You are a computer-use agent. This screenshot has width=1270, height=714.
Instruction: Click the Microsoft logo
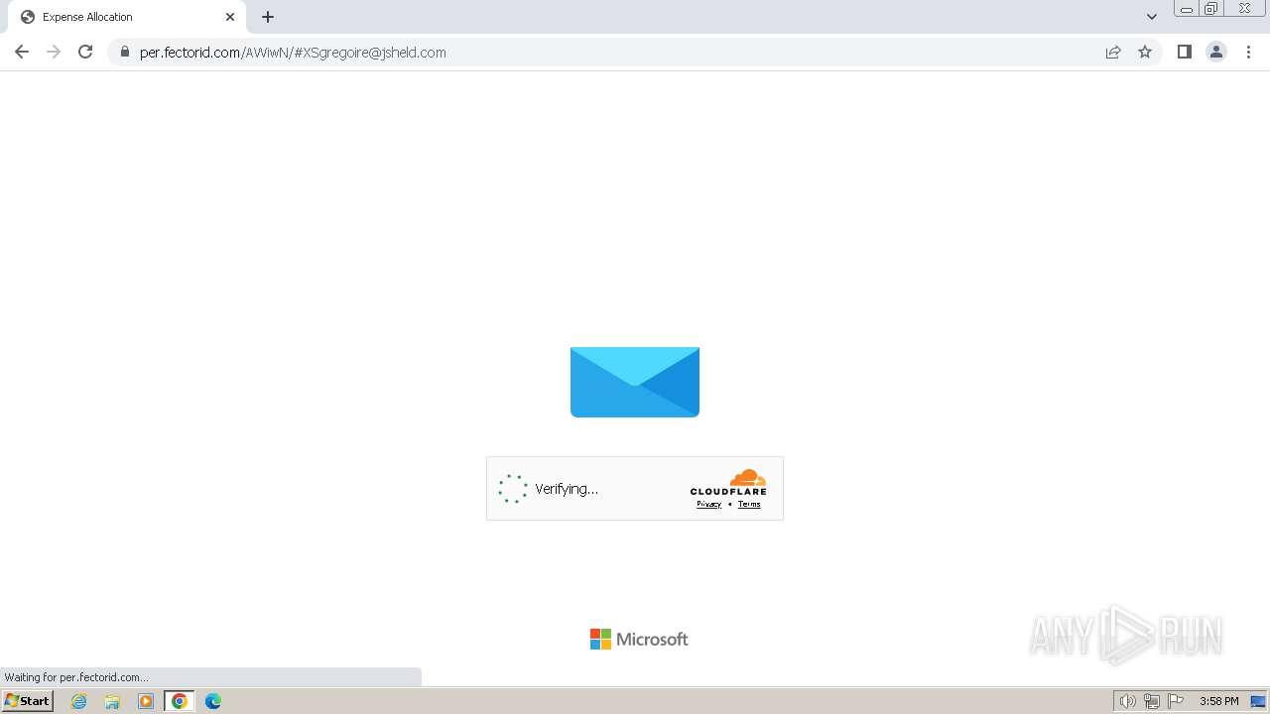pos(639,640)
